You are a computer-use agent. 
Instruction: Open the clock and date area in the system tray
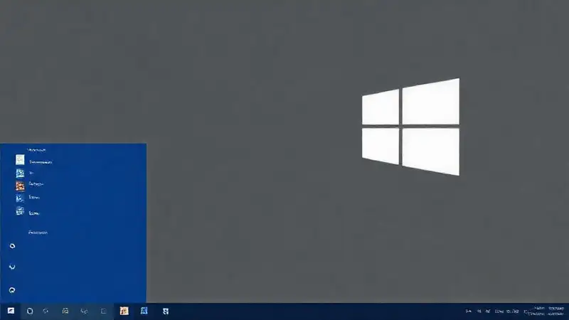click(x=547, y=311)
